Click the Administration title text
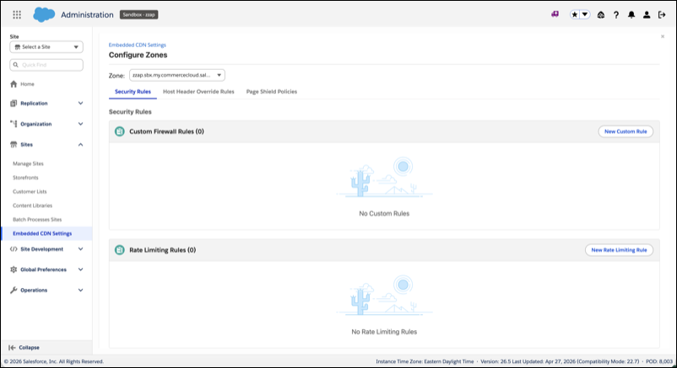Viewport: 677px width, 368px height. [x=87, y=14]
